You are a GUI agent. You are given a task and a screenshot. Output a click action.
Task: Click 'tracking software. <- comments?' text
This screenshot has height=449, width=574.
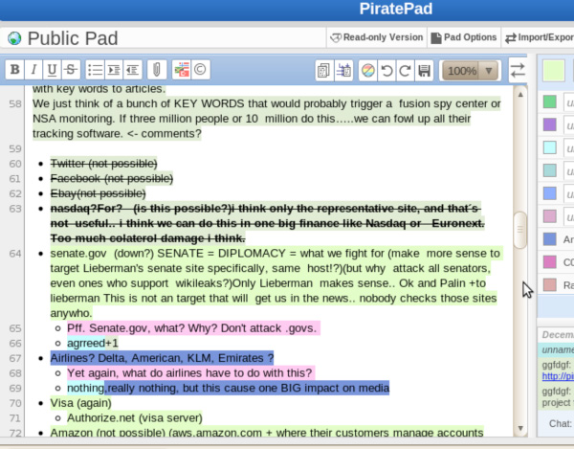[x=117, y=134]
